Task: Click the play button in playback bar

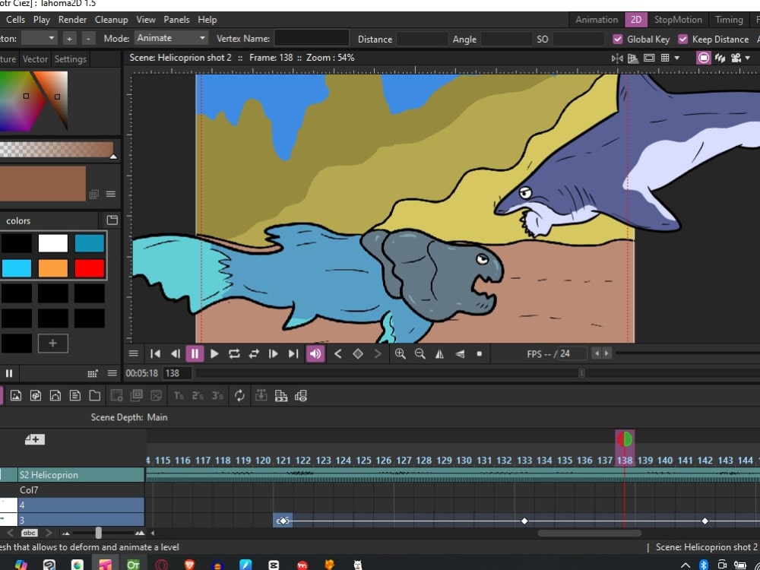Action: point(214,354)
